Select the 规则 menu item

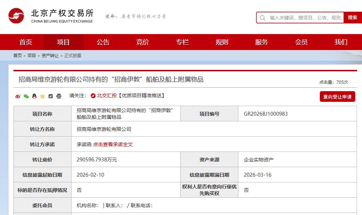[222, 42]
